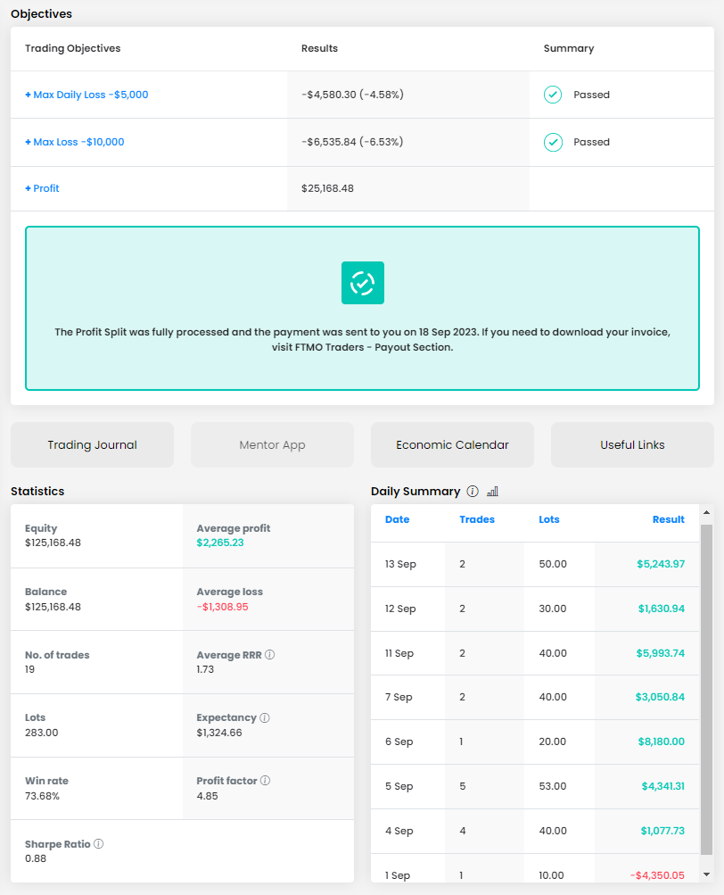724x895 pixels.
Task: Click the Max Daily Loss passed checkmark
Action: click(553, 95)
